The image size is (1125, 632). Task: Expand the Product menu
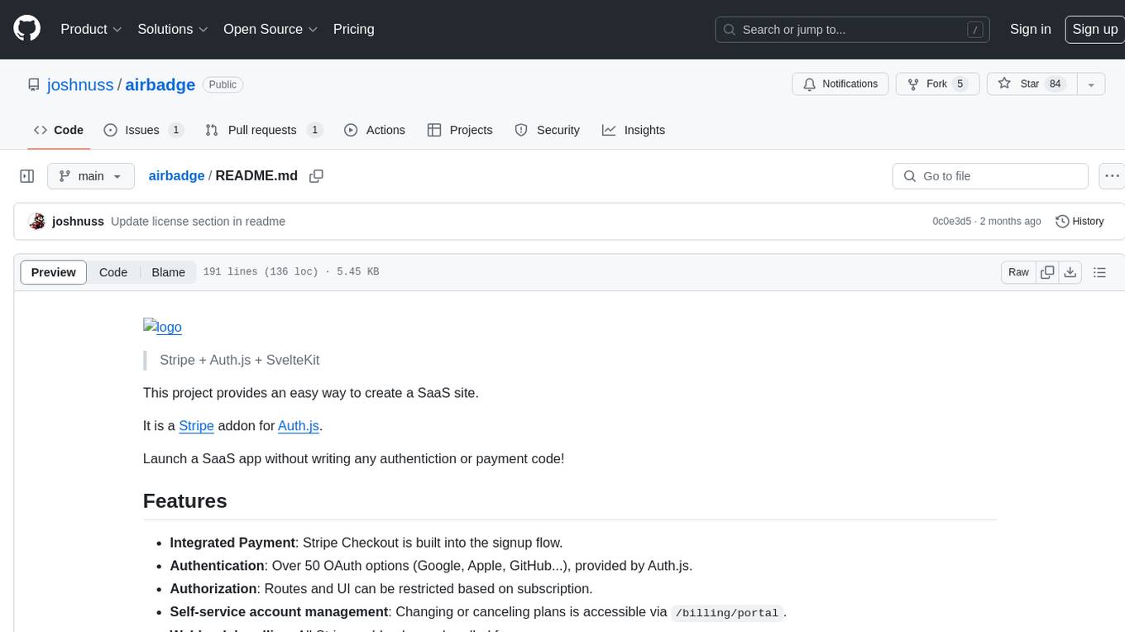click(x=91, y=29)
